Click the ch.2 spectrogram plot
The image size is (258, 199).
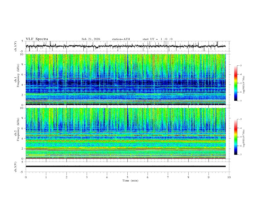point(125,133)
